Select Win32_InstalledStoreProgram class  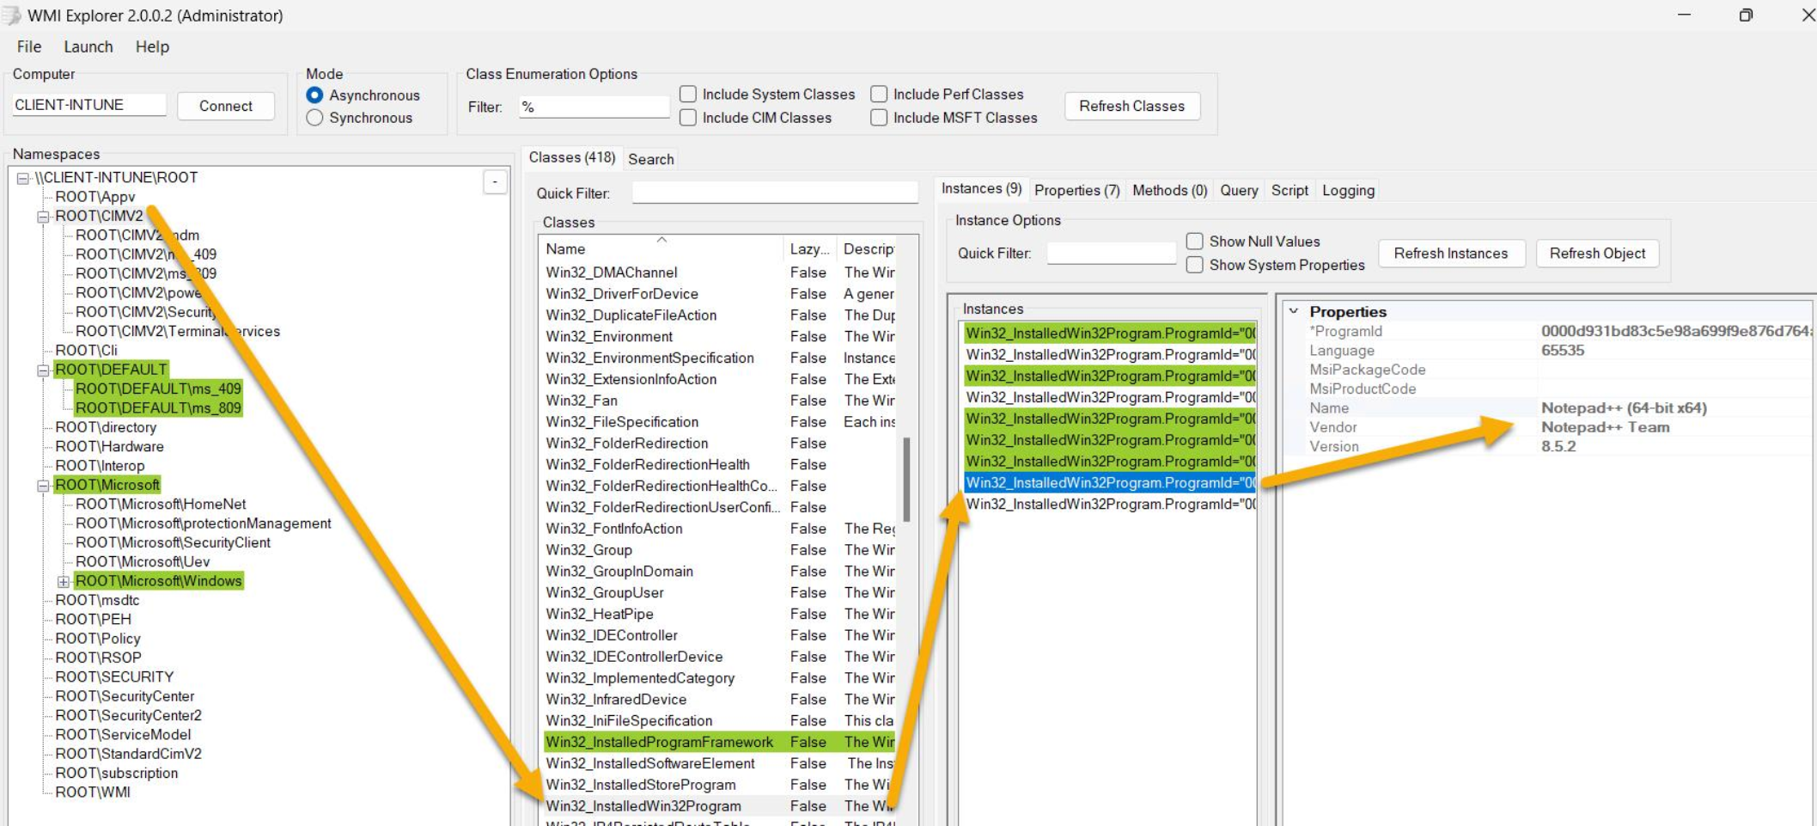coord(720,785)
